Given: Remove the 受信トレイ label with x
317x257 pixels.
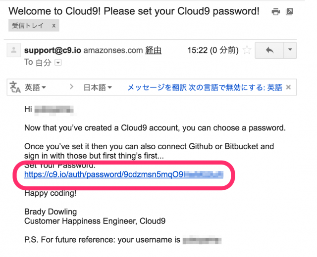Looking at the screenshot, I should pos(53,26).
